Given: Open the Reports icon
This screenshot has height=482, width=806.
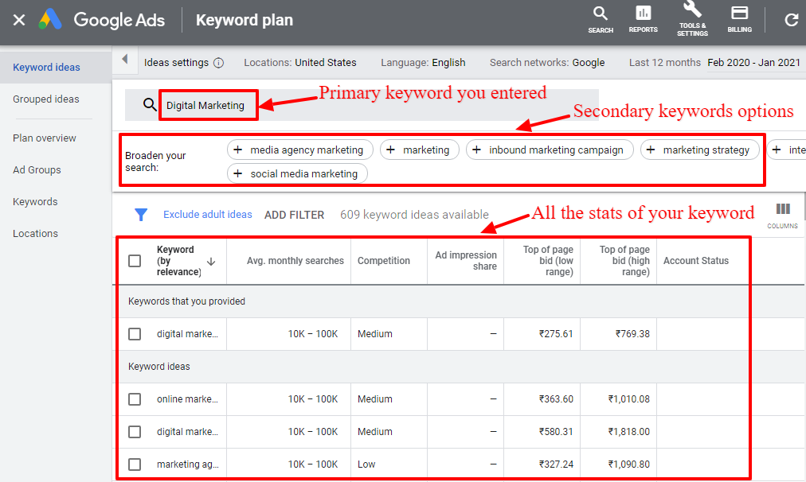Looking at the screenshot, I should 643,14.
